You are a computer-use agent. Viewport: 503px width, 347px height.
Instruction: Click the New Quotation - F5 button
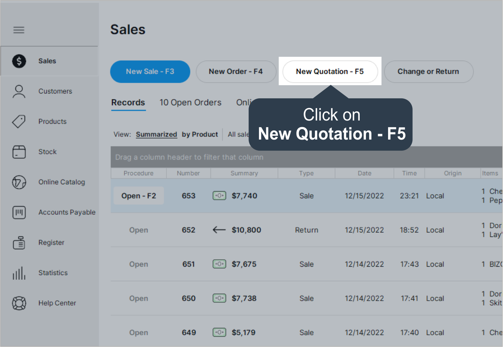(x=330, y=72)
